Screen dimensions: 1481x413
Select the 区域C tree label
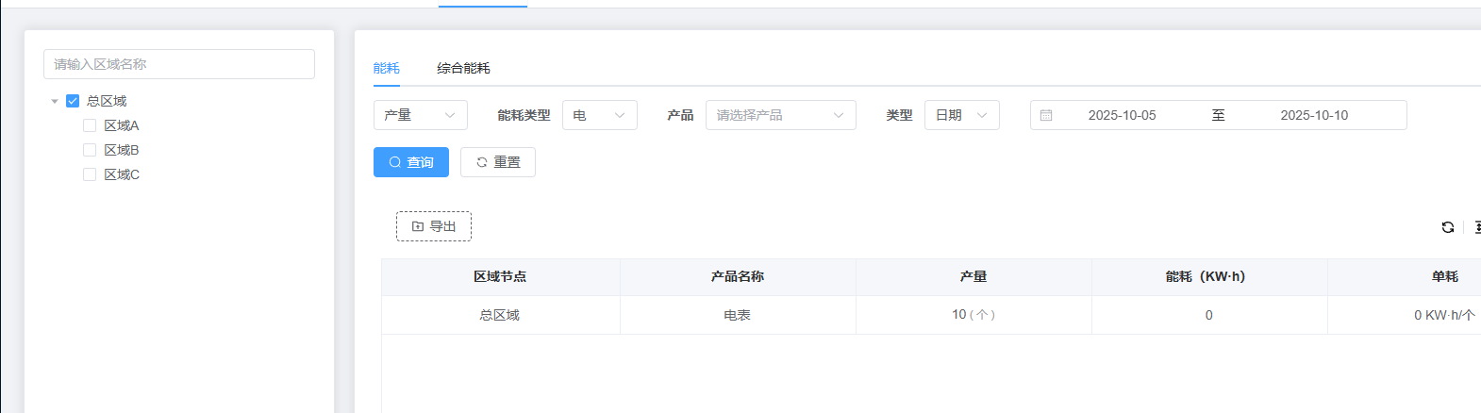pos(122,174)
